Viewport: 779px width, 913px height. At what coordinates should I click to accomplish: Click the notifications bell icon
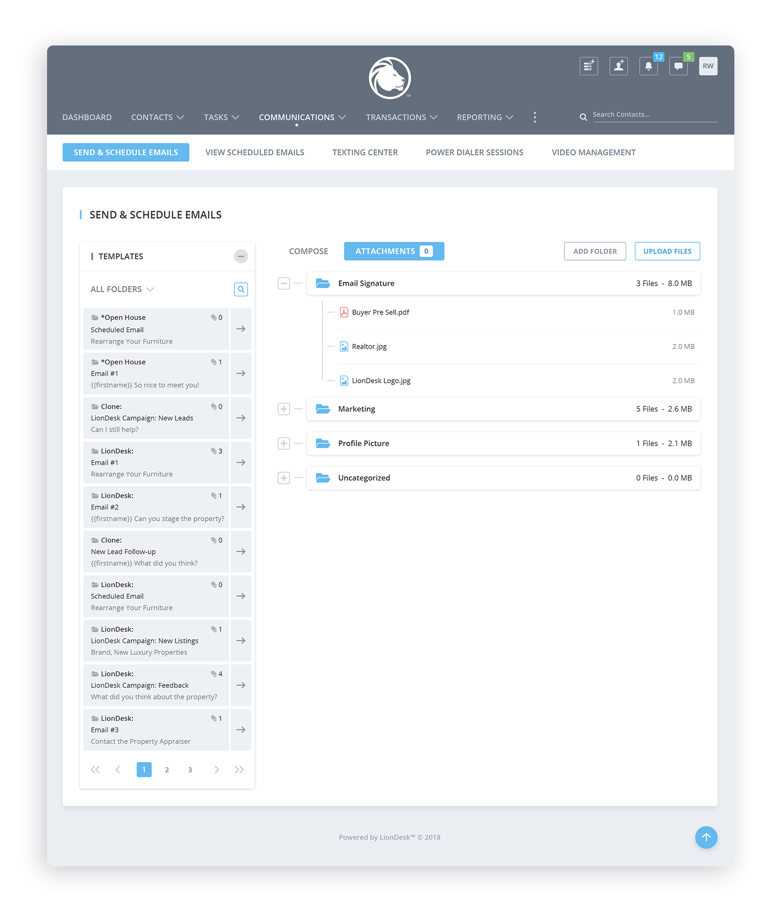point(648,66)
